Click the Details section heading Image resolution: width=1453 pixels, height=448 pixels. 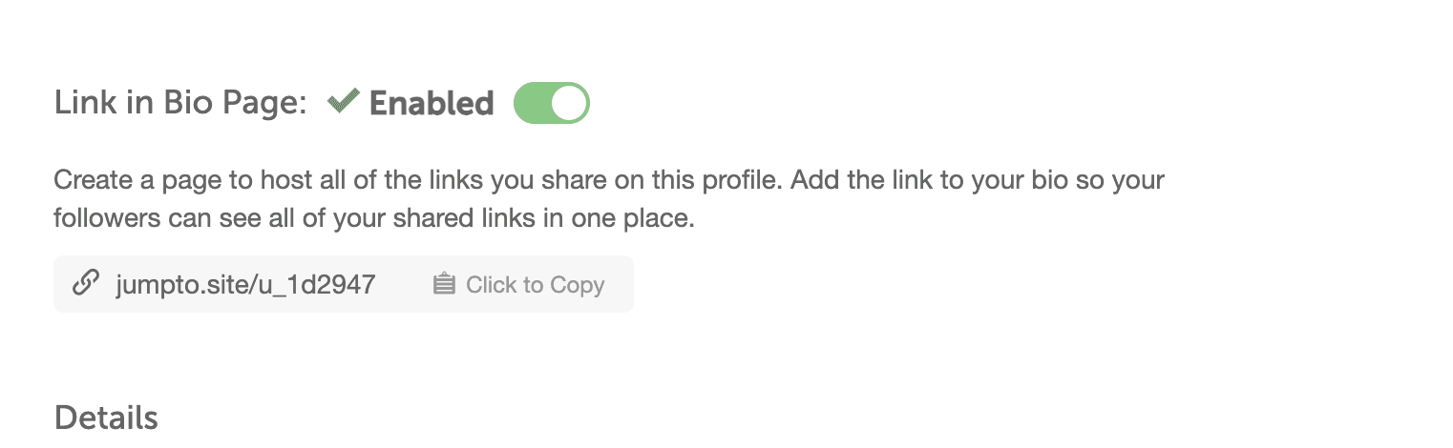tap(106, 417)
